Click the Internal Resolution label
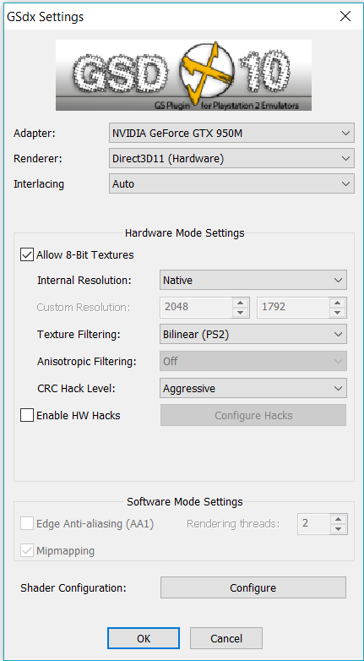The image size is (364, 661). pyautogui.click(x=84, y=281)
